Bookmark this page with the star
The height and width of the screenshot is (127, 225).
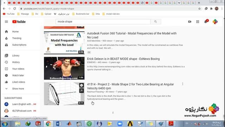point(199,8)
